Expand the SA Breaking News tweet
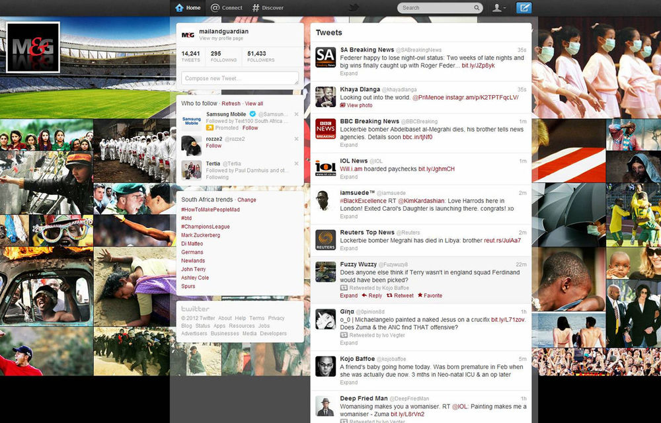The image size is (661, 423). [348, 73]
